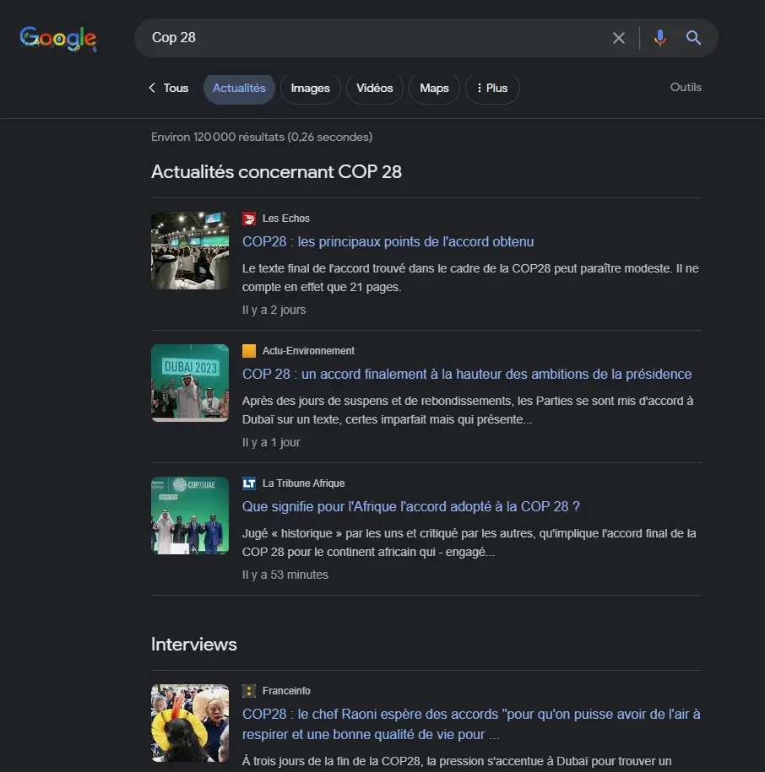765x772 pixels.
Task: Click 'Actualités concernant COP 28' heading
Action: 276,172
